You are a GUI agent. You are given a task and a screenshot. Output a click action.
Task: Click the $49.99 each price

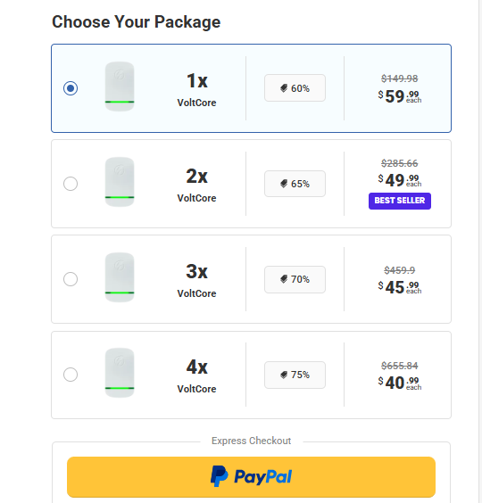tap(400, 180)
